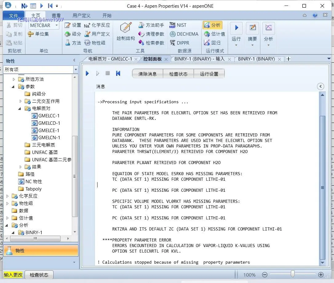Open the METCBAR unit set dropdown
The width and height of the screenshot is (334, 283).
57,25
